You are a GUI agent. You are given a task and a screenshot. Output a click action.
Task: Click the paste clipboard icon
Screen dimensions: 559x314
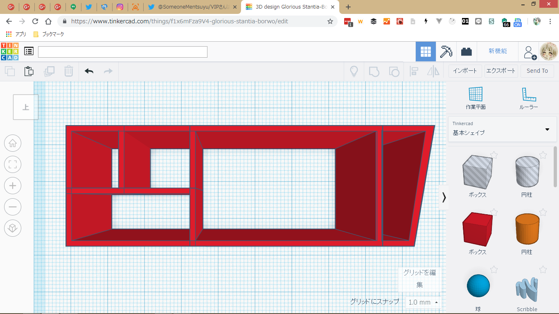click(x=29, y=71)
